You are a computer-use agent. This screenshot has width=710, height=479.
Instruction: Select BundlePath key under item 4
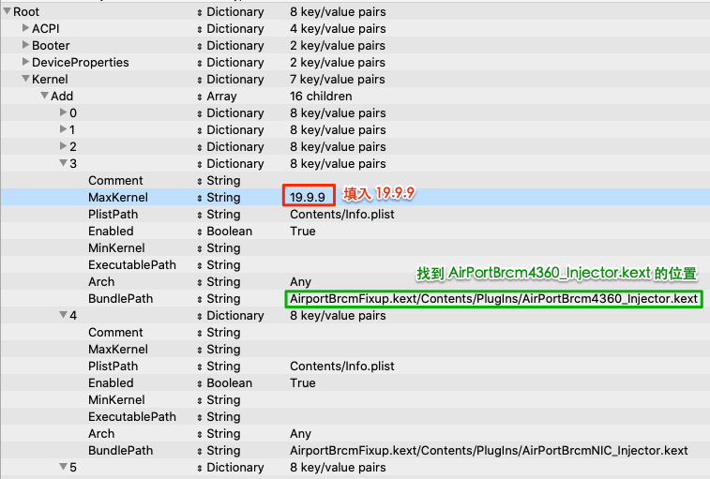pos(120,451)
